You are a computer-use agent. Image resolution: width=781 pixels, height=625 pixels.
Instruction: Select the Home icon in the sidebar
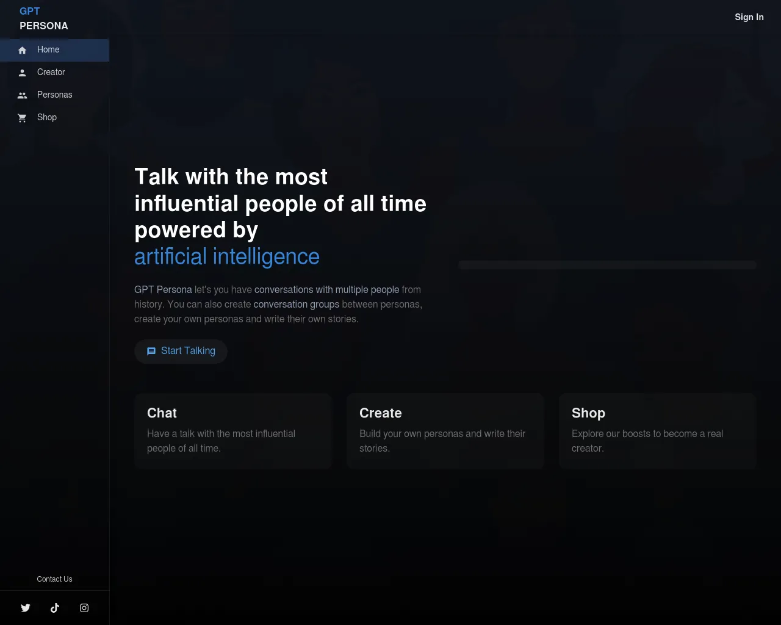[22, 50]
